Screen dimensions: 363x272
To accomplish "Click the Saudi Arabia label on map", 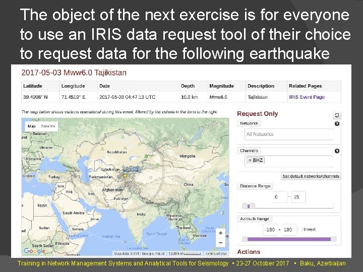I will click(x=74, y=213).
